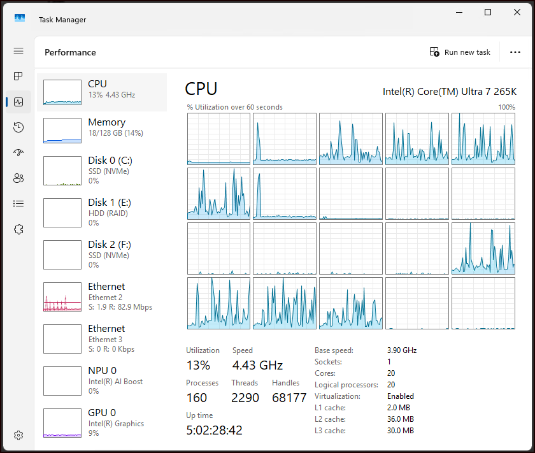Open the Startup apps icon in sidebar
The width and height of the screenshot is (535, 453).
18,153
